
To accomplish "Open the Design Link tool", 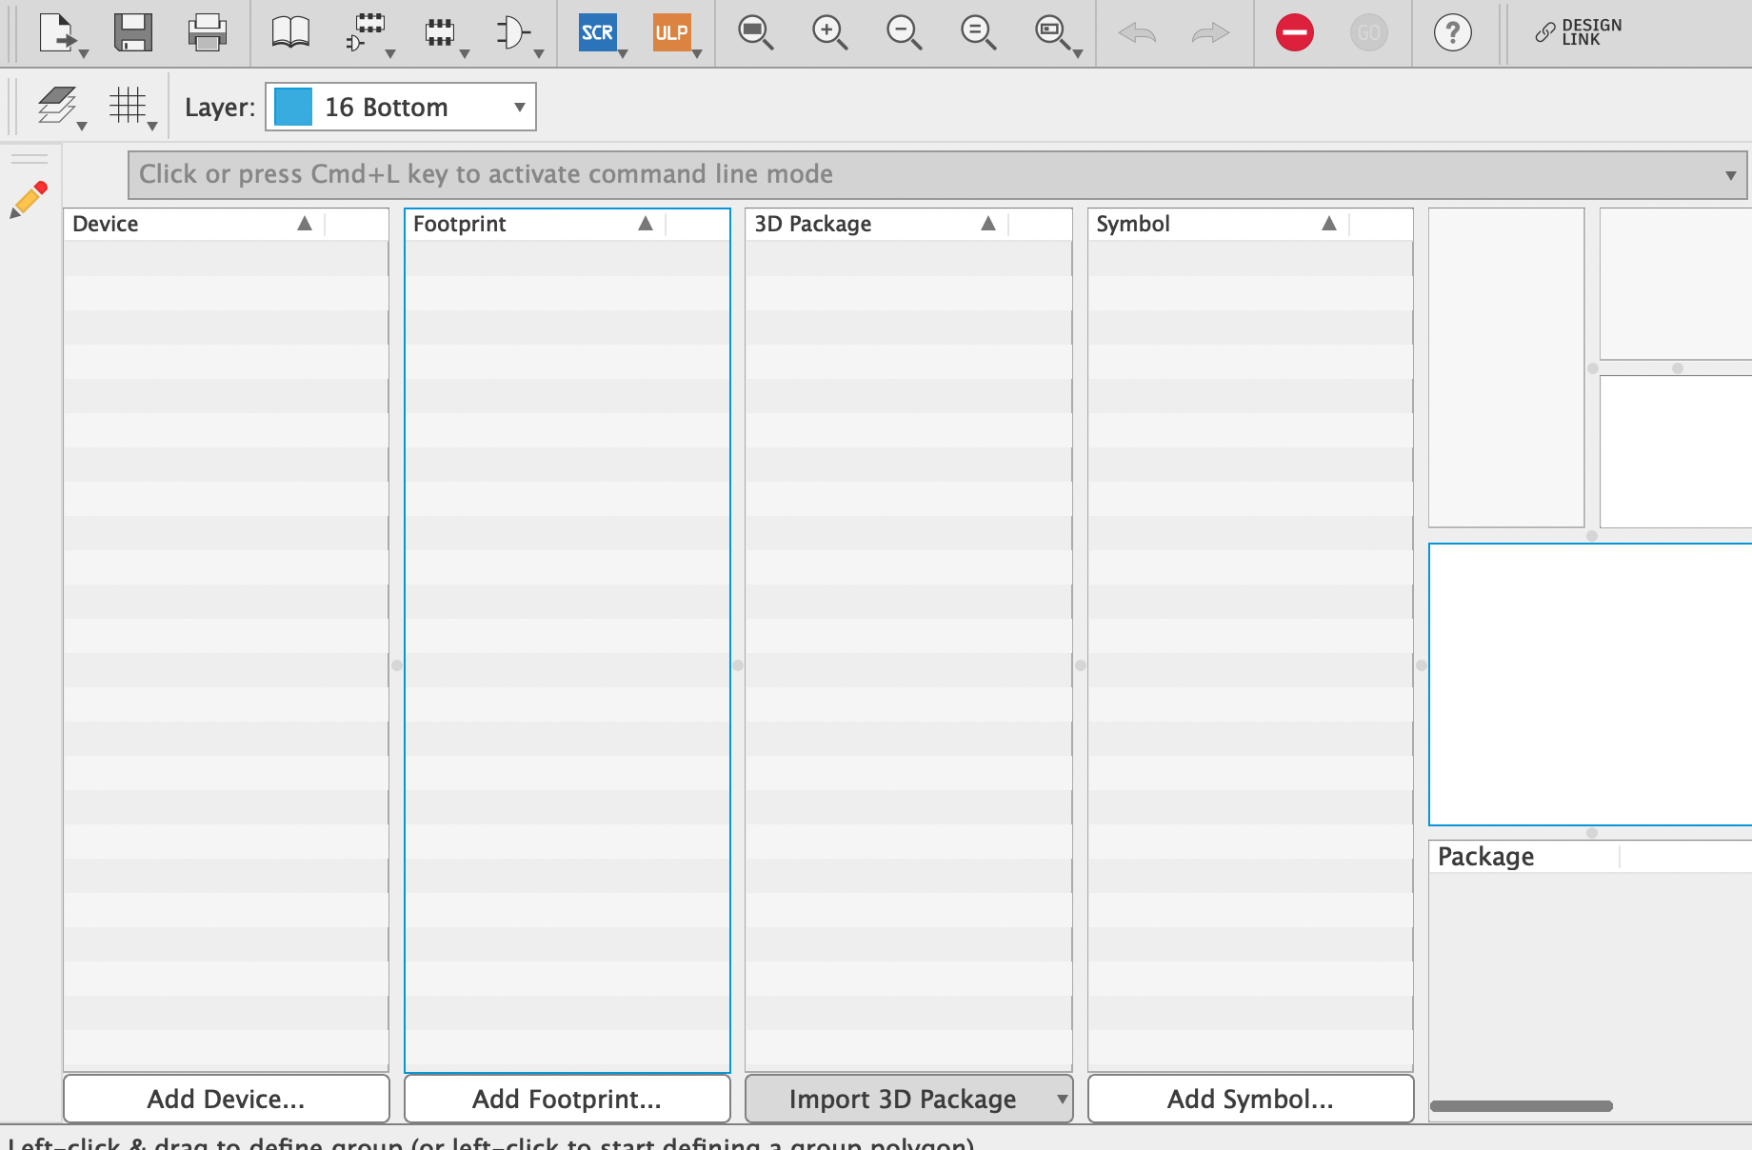I will pyautogui.click(x=1579, y=32).
